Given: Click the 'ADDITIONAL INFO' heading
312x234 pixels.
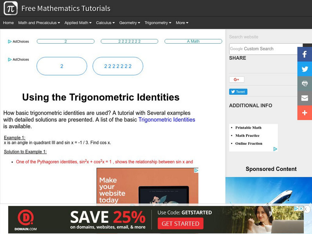Looking at the screenshot, I should [251, 105].
